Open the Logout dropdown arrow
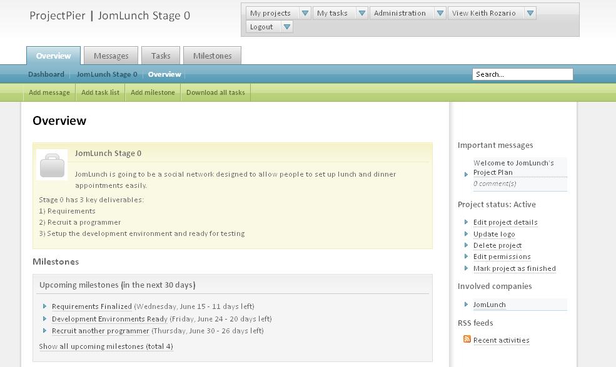This screenshot has height=367, width=616. (x=287, y=27)
